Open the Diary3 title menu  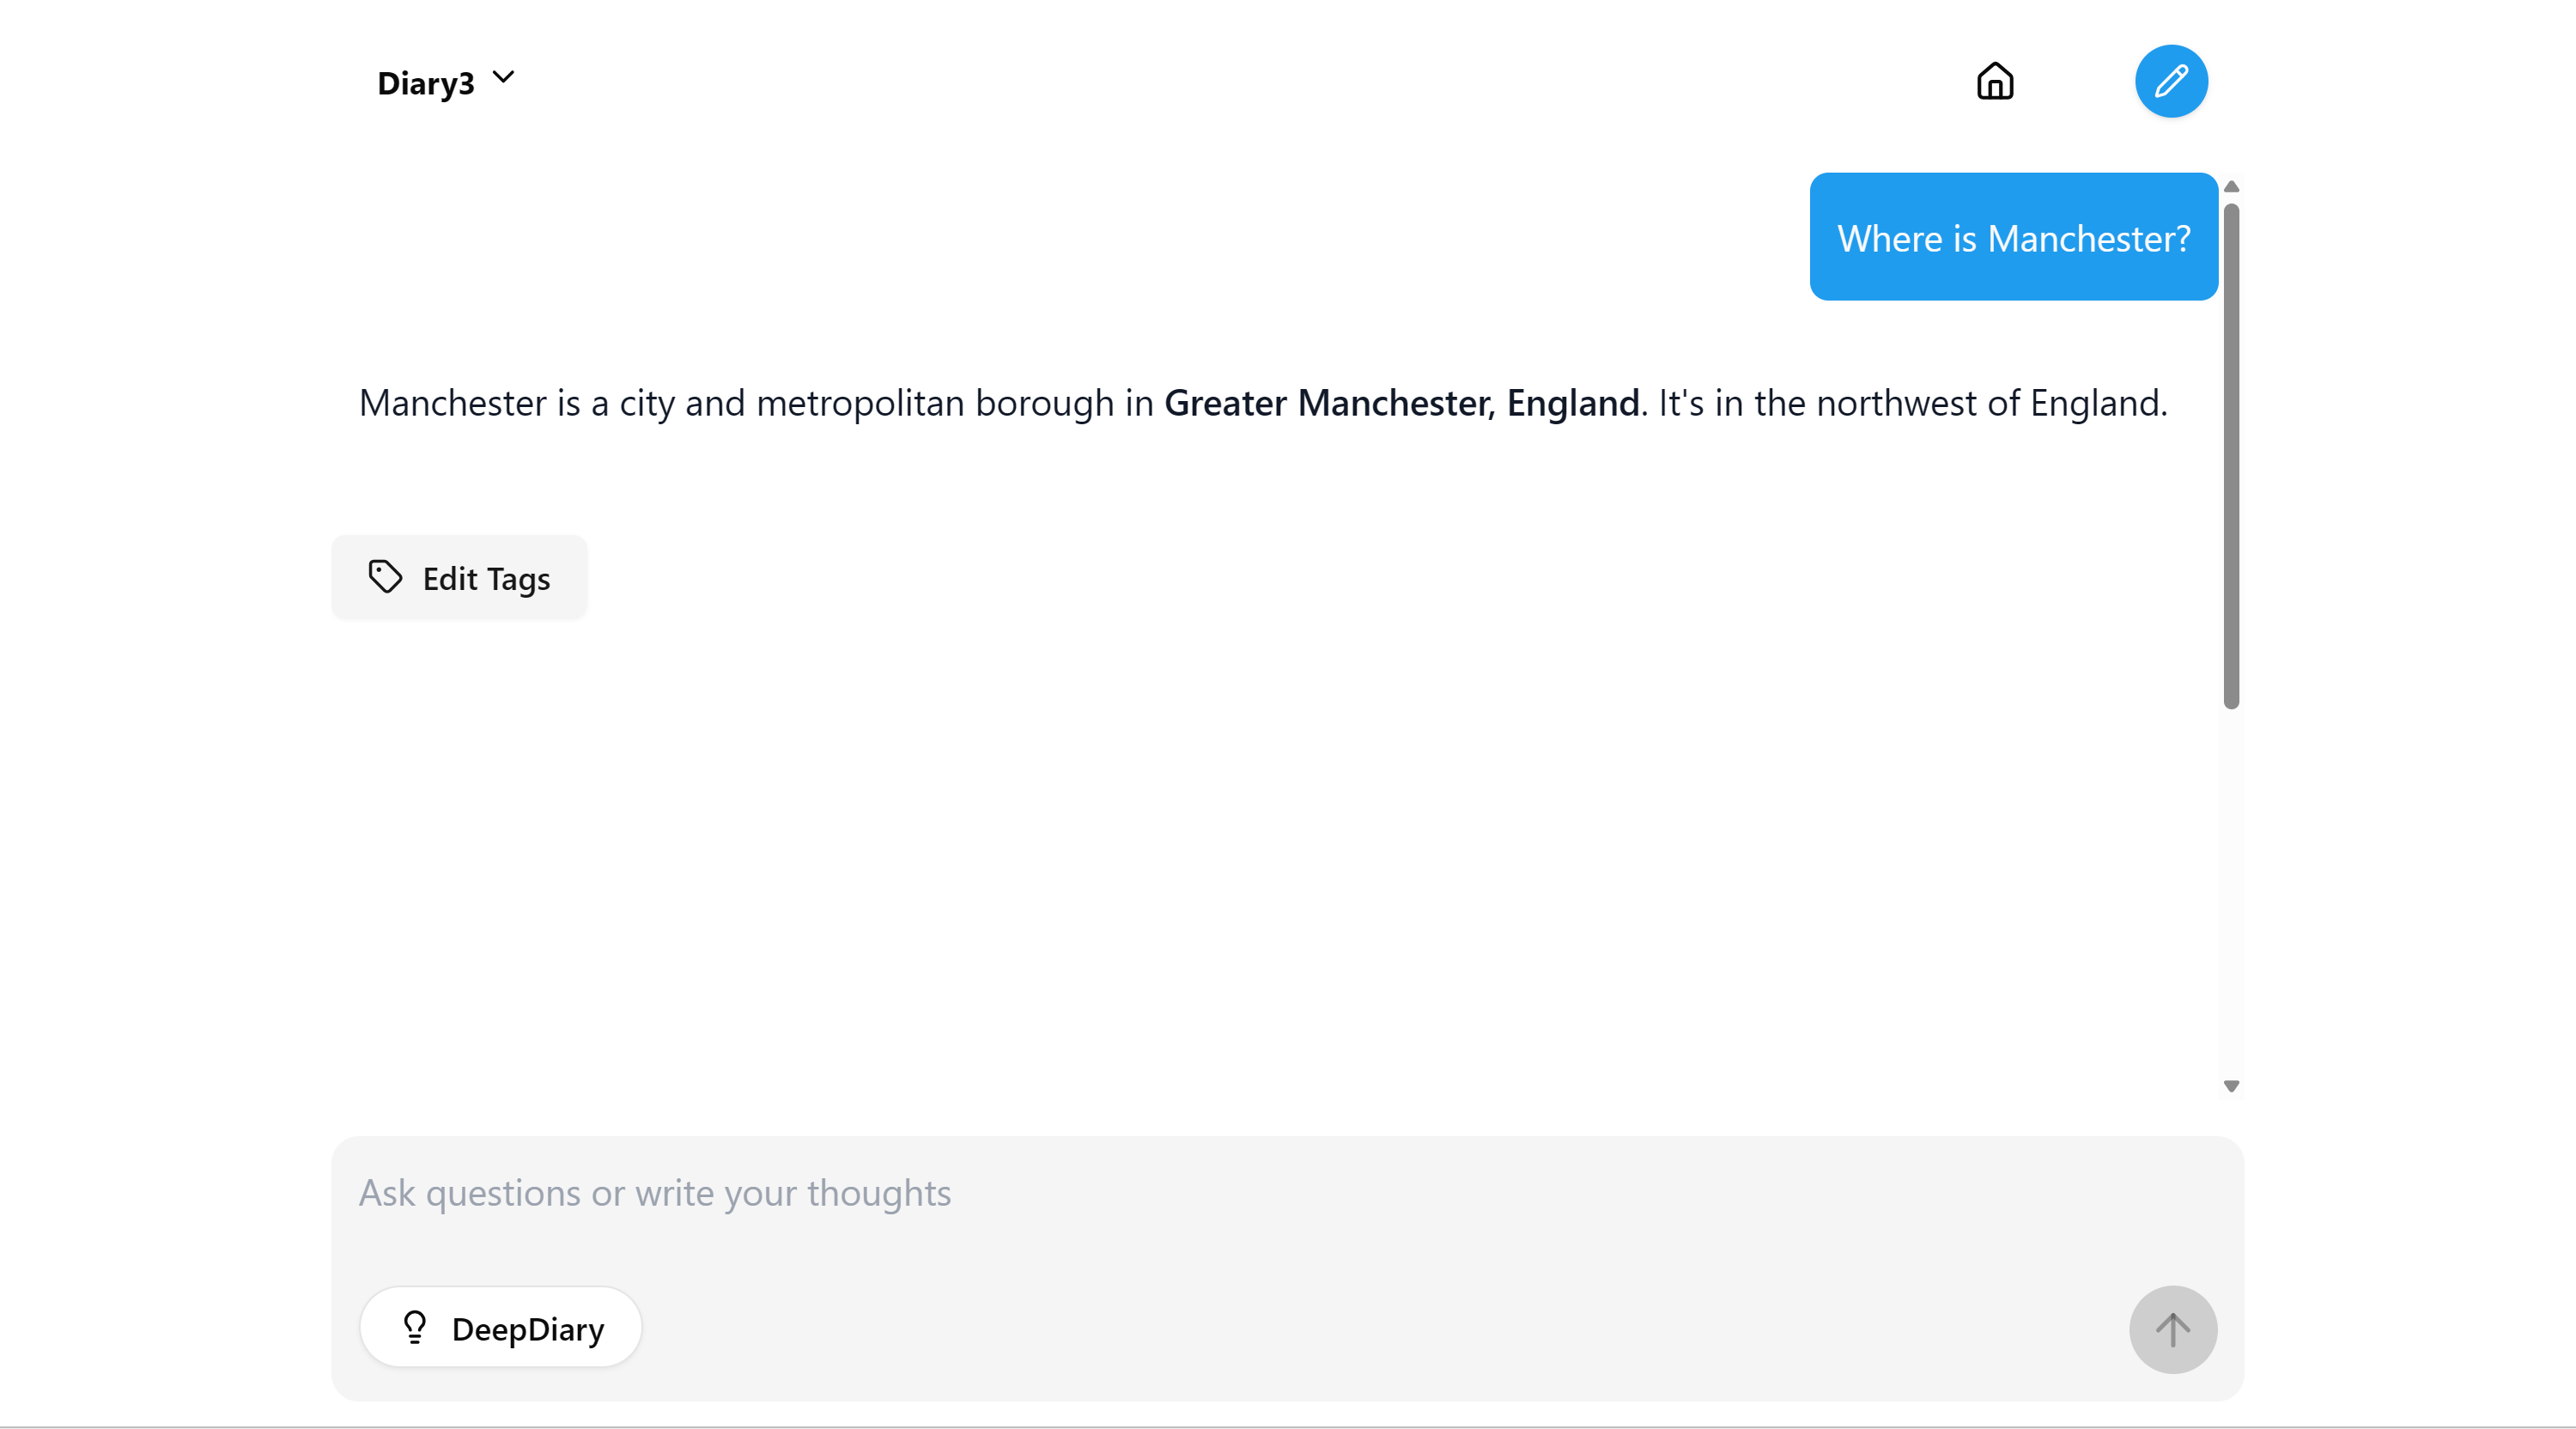point(446,82)
